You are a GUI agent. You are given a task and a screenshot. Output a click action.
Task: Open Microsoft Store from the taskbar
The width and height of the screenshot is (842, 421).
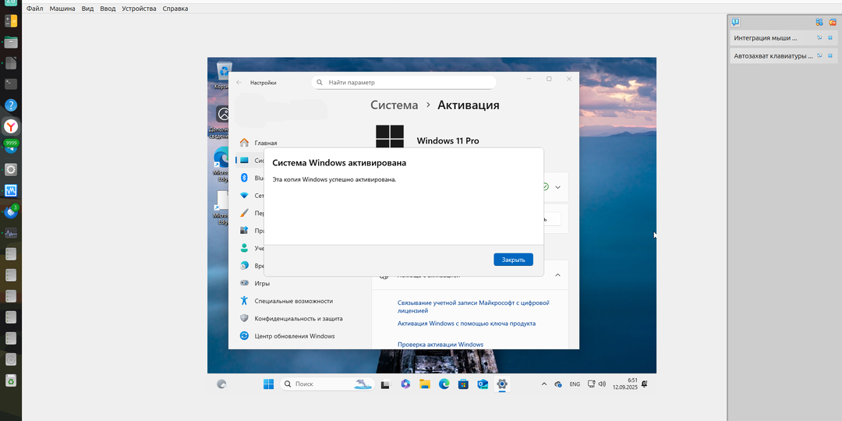tap(463, 384)
